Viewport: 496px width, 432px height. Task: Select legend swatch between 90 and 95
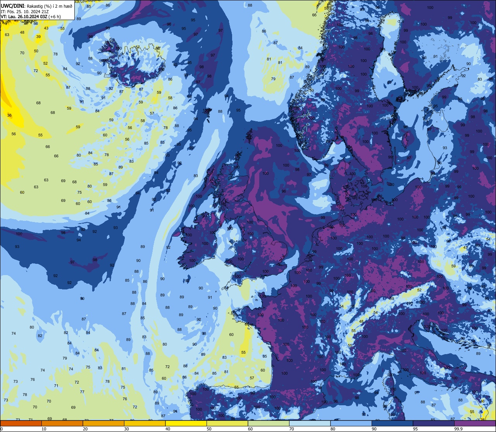point(392,423)
